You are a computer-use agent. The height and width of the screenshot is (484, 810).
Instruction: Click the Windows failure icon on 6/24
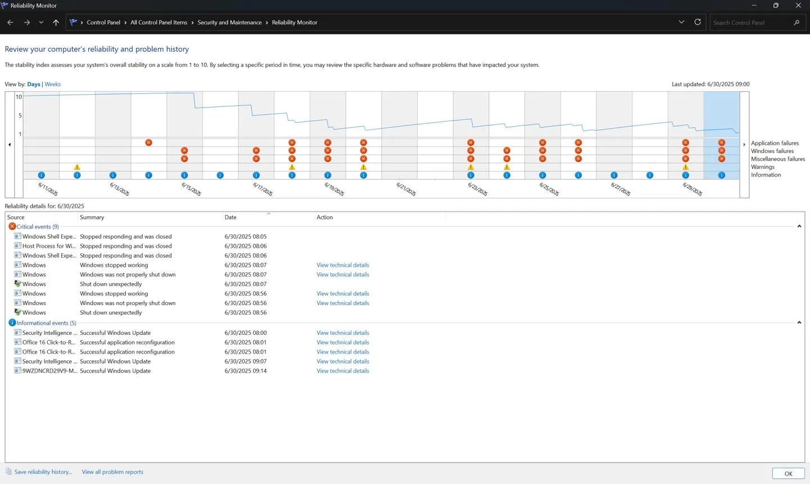(507, 150)
